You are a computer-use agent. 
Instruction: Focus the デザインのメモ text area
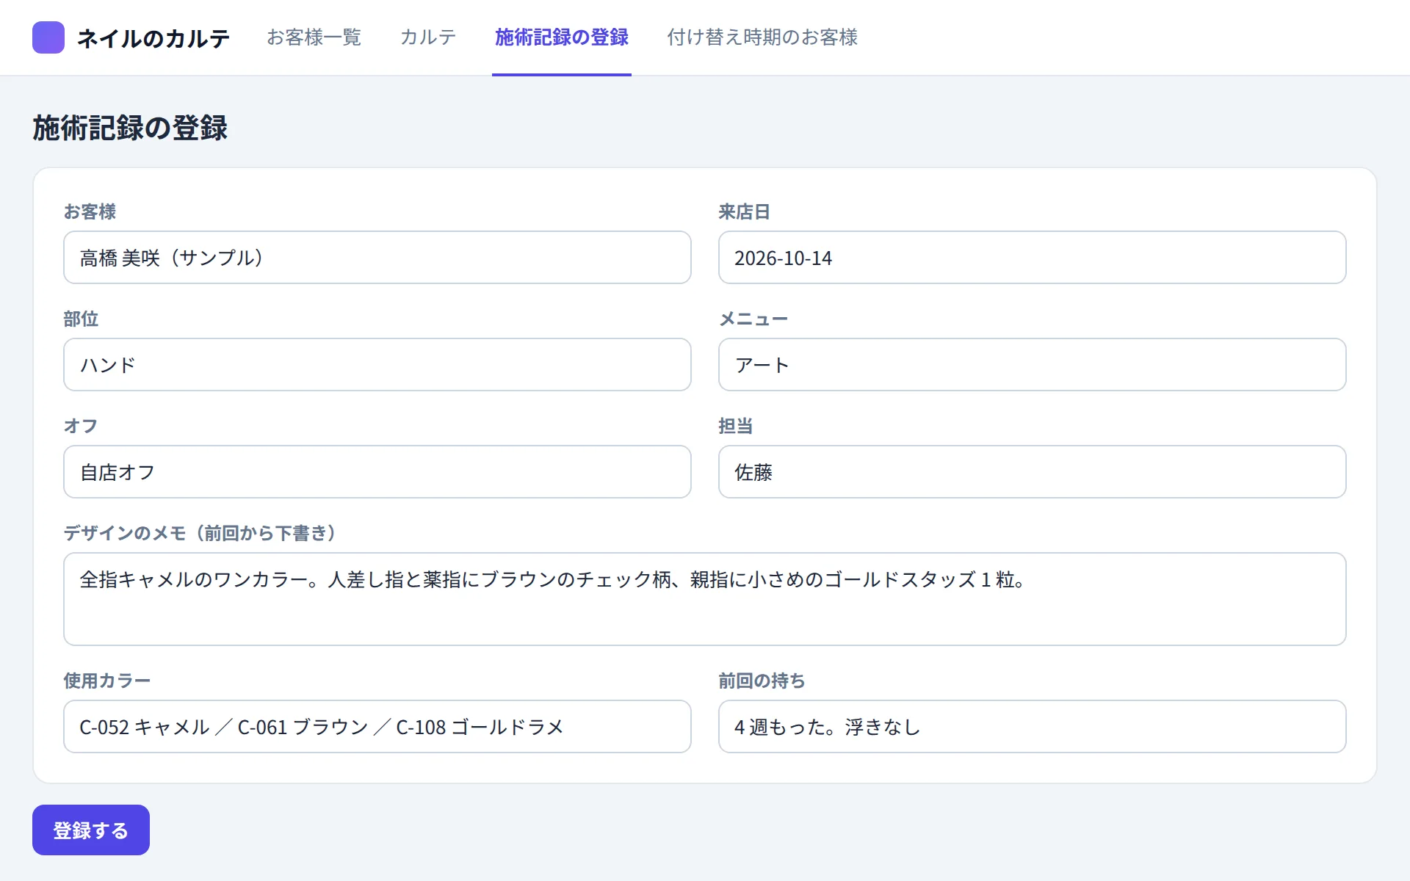tap(705, 599)
